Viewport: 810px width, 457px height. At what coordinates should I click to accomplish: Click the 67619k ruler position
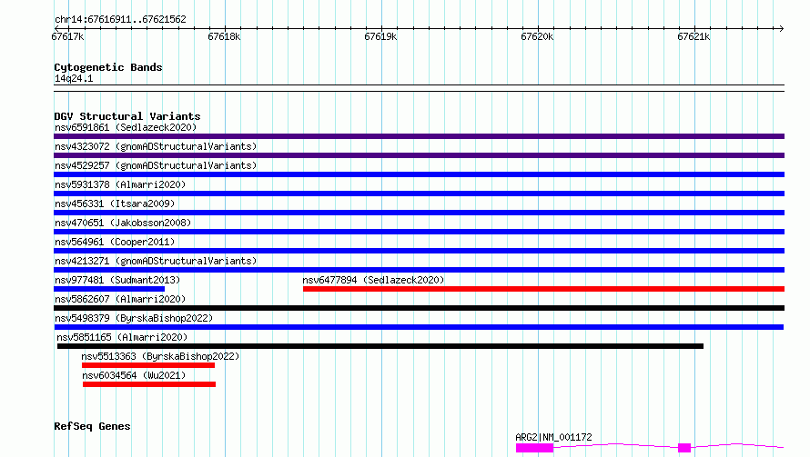click(380, 36)
